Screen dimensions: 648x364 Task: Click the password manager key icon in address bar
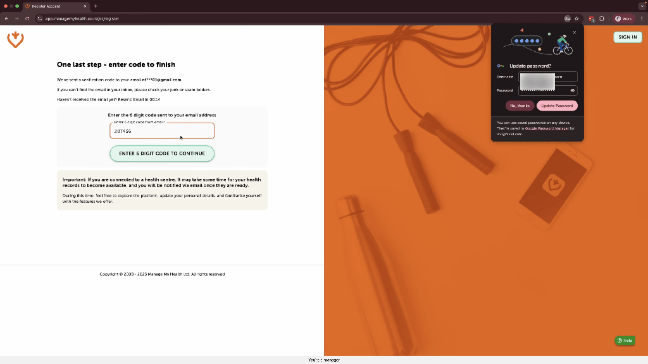(x=568, y=18)
